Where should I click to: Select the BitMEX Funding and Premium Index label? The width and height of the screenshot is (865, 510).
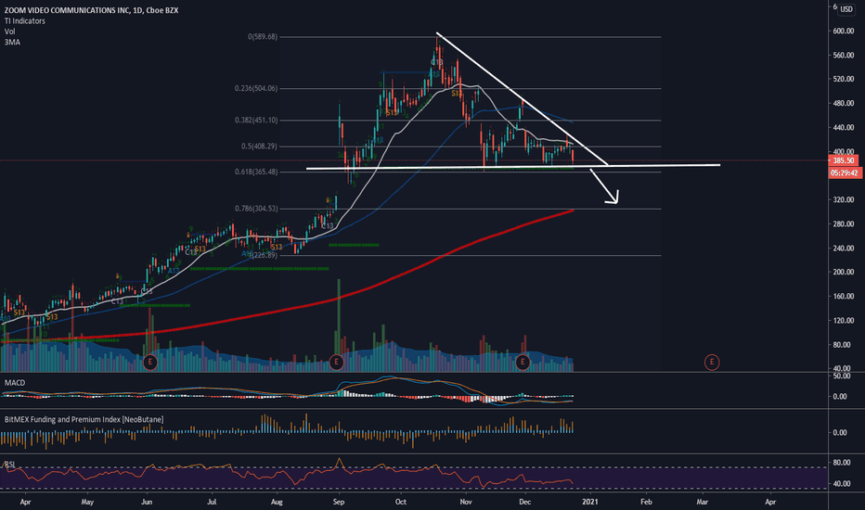84,419
